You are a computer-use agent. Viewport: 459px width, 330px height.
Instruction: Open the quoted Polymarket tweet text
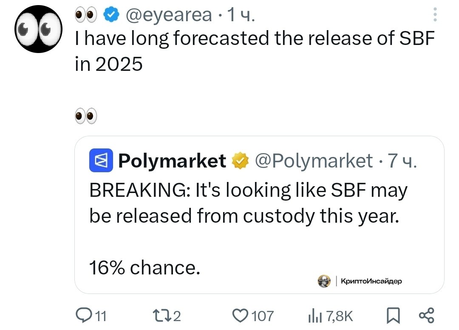tap(248, 203)
